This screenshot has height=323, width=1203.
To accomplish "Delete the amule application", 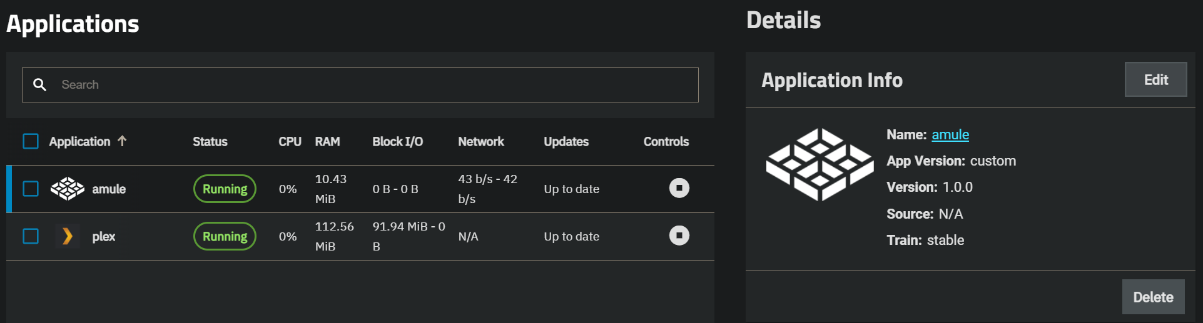I will point(1153,297).
